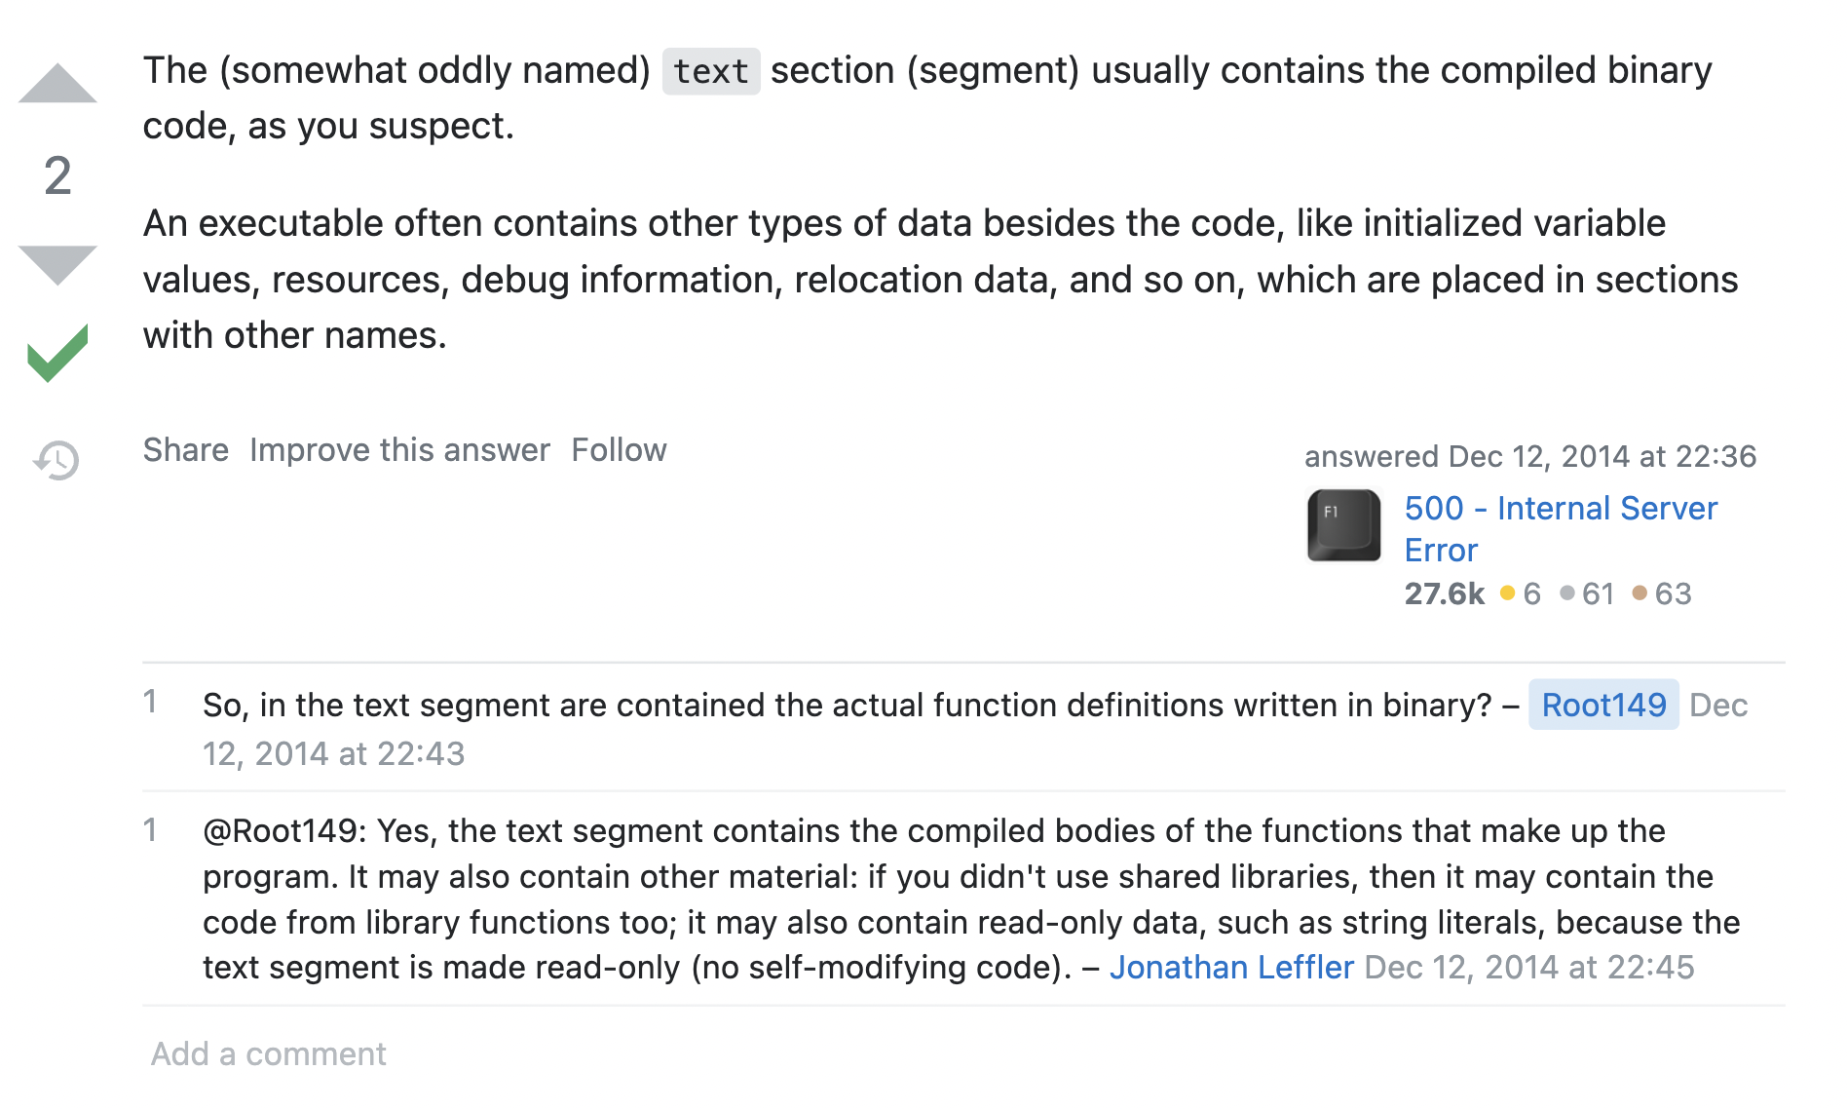Share this answer
This screenshot has height=1109, width=1847.
(x=185, y=450)
